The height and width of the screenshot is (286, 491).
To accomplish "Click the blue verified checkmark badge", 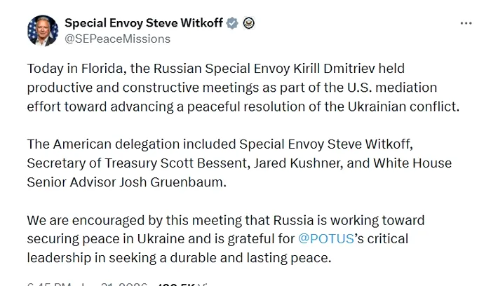I will [233, 23].
